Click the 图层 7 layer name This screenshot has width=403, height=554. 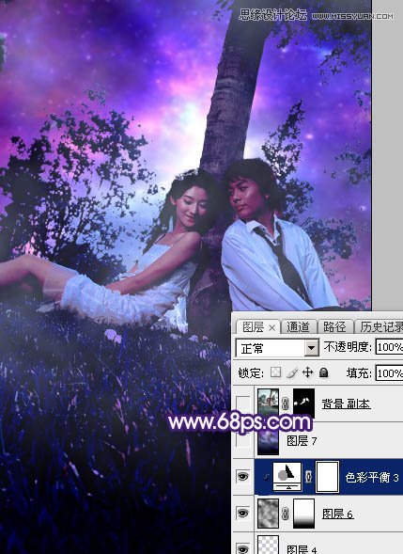pos(302,440)
